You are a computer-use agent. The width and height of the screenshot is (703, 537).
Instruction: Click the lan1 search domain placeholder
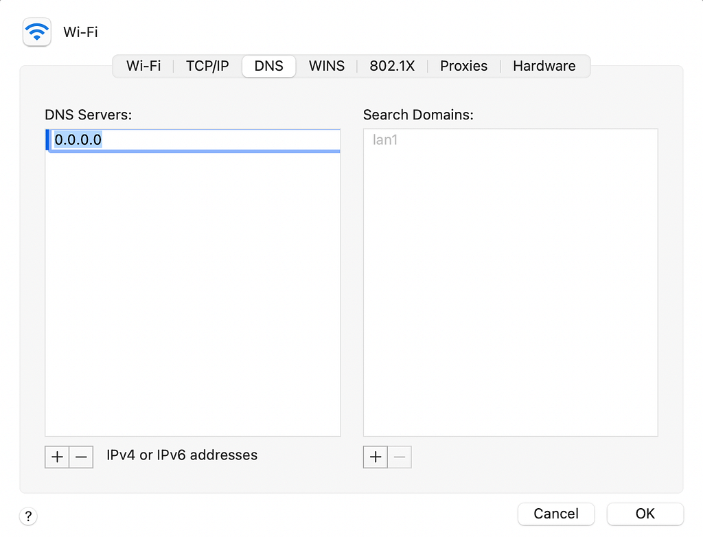(x=385, y=139)
